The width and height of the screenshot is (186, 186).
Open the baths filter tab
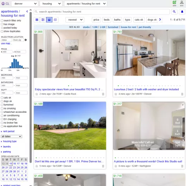[x=117, y=20]
